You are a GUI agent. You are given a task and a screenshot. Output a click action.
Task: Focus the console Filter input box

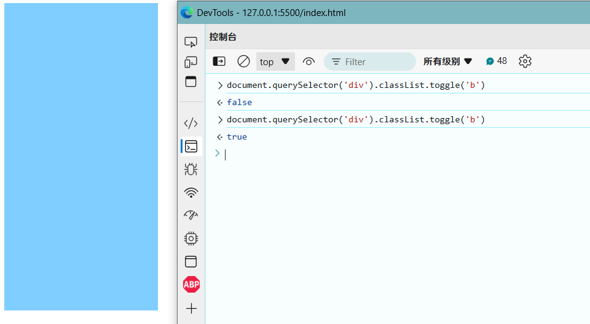coord(376,61)
